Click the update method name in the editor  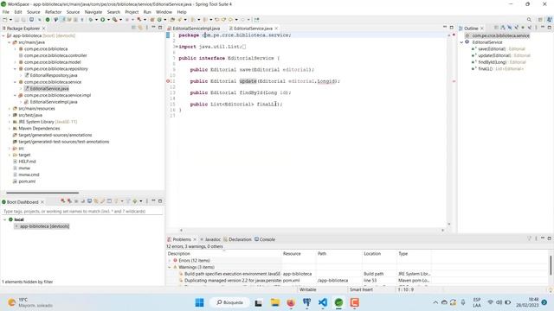point(248,81)
